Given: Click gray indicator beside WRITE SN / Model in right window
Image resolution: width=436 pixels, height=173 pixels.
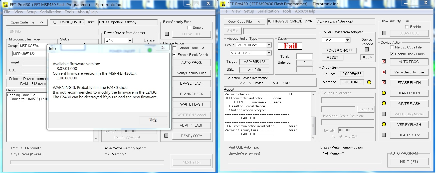Looking at the screenshot, I should click(x=384, y=114).
